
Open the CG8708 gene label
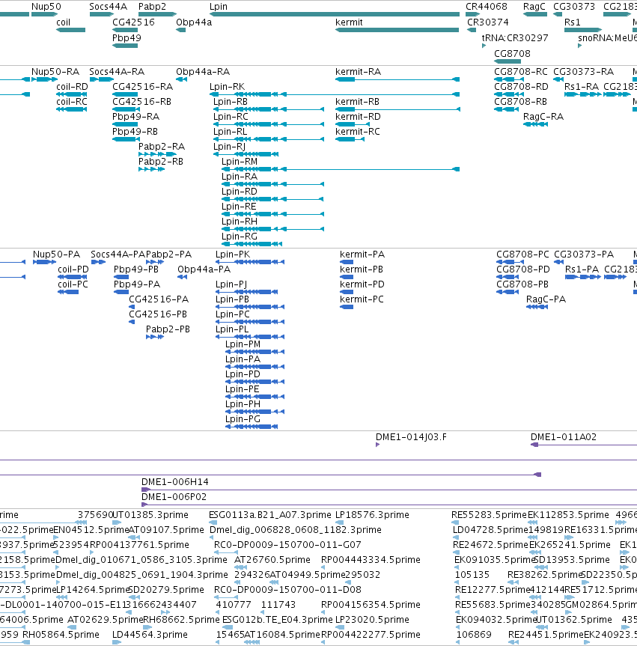pos(512,54)
